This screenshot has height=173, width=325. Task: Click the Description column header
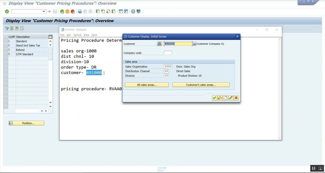(x=32, y=37)
